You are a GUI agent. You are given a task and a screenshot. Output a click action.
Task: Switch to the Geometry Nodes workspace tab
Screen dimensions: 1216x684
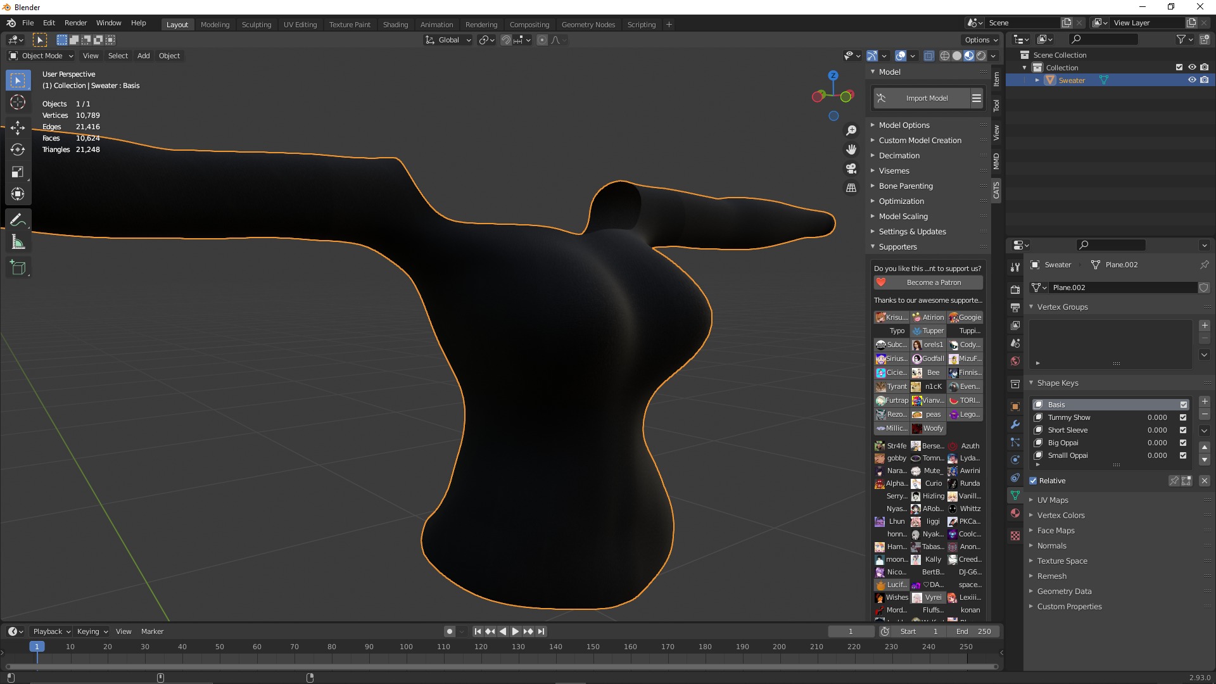point(588,25)
